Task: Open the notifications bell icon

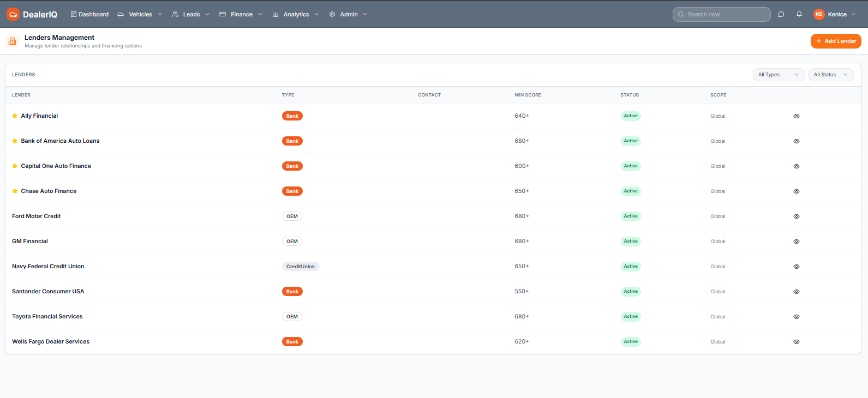Action: tap(799, 14)
